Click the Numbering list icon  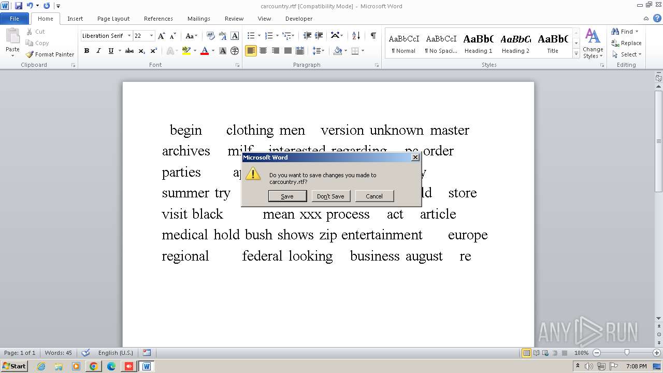tap(268, 36)
